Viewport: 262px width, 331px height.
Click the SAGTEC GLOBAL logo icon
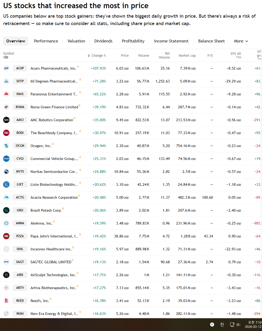[6, 262]
